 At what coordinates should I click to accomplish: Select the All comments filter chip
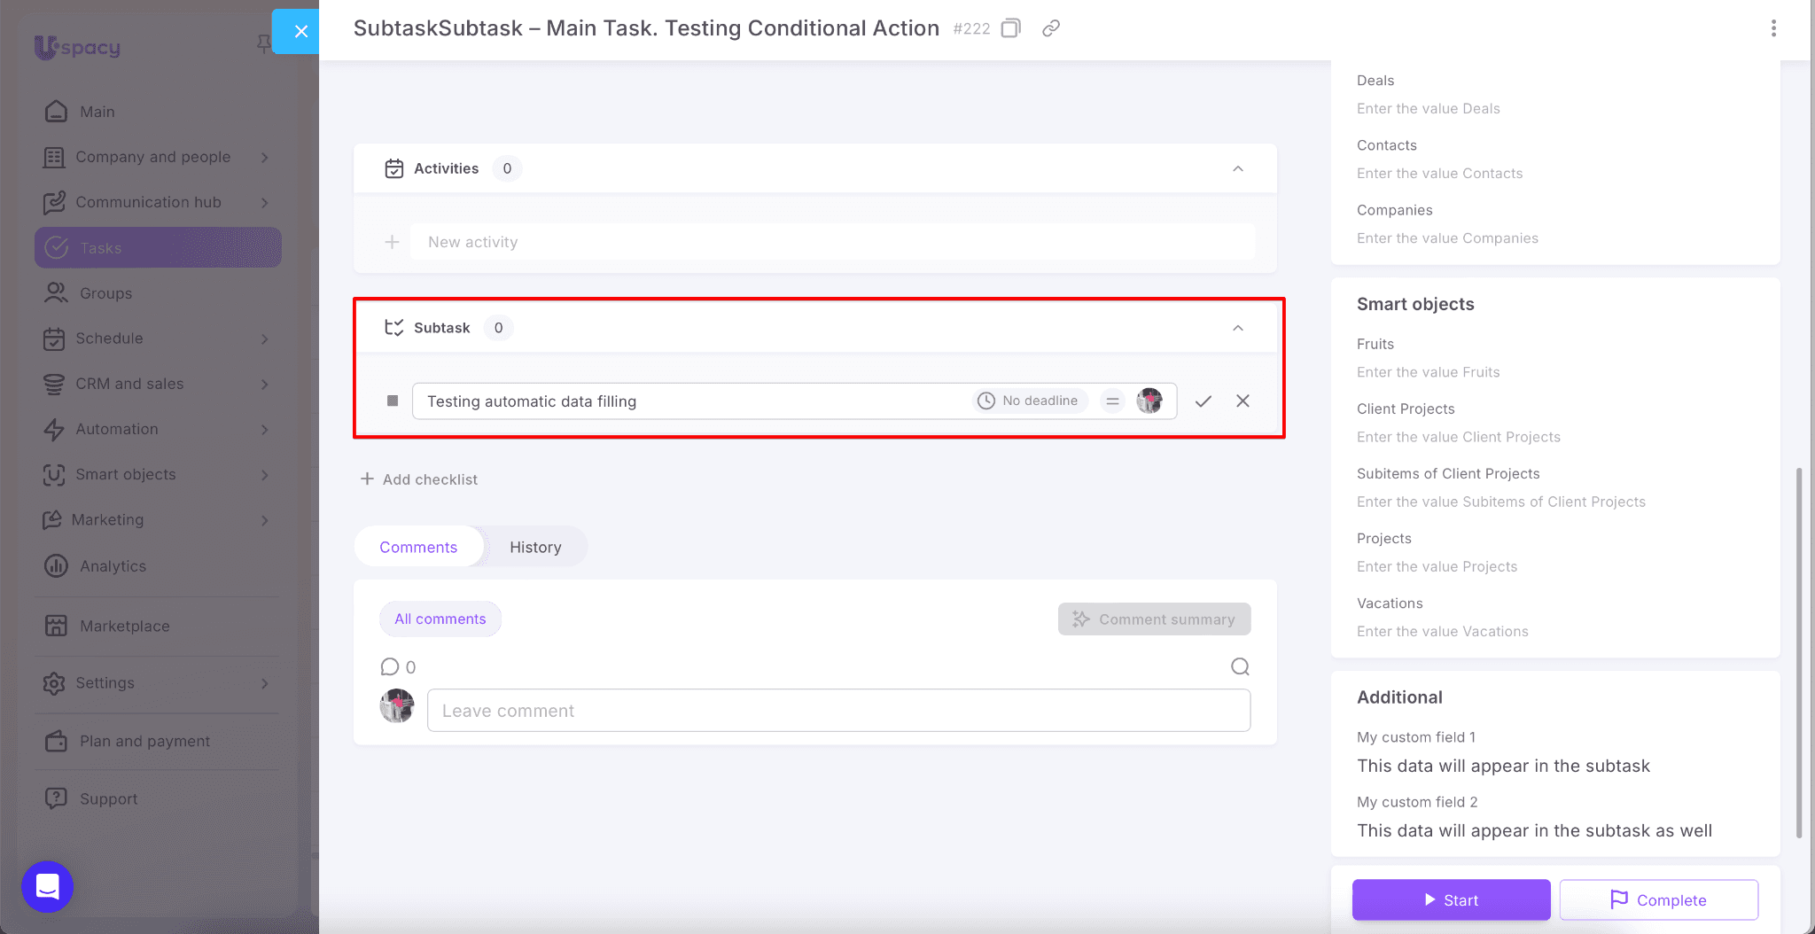pyautogui.click(x=440, y=619)
